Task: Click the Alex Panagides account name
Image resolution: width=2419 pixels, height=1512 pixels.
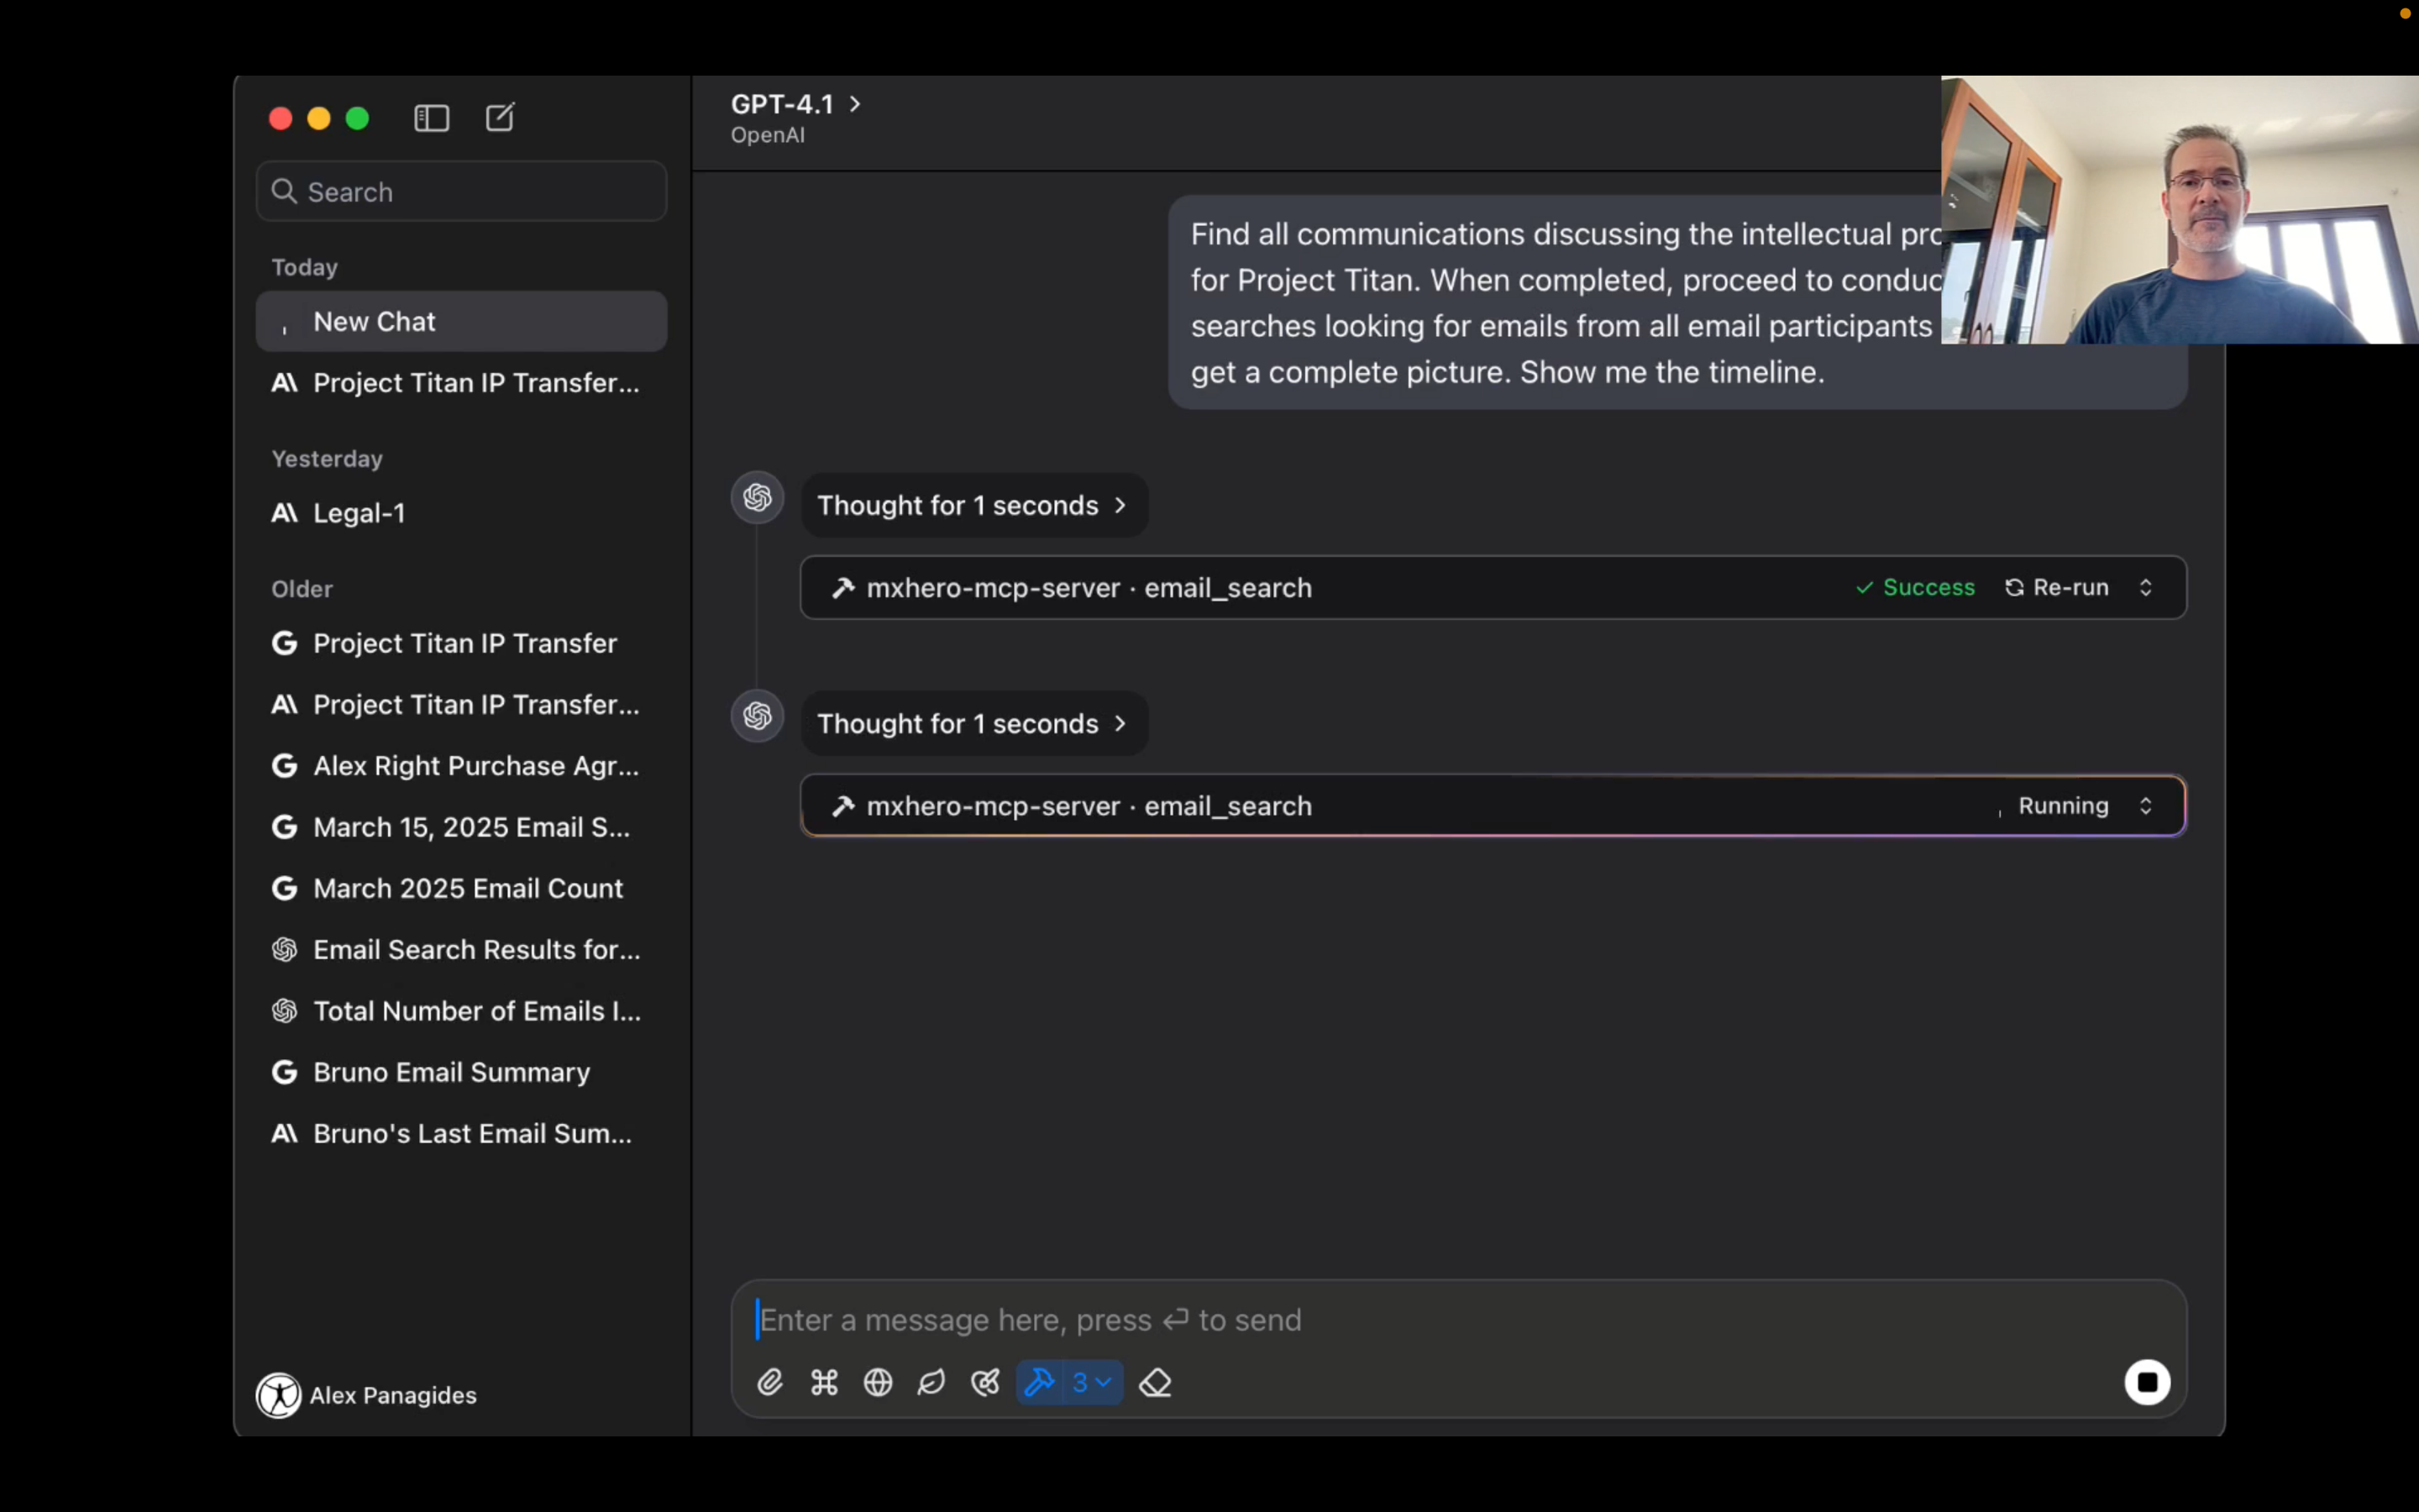Action: pos(393,1395)
